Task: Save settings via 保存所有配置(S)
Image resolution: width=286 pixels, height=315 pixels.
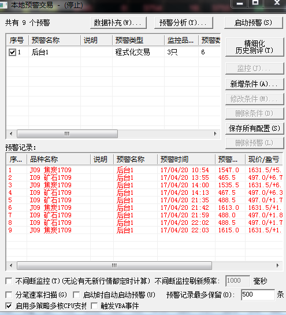Action: coord(254,128)
